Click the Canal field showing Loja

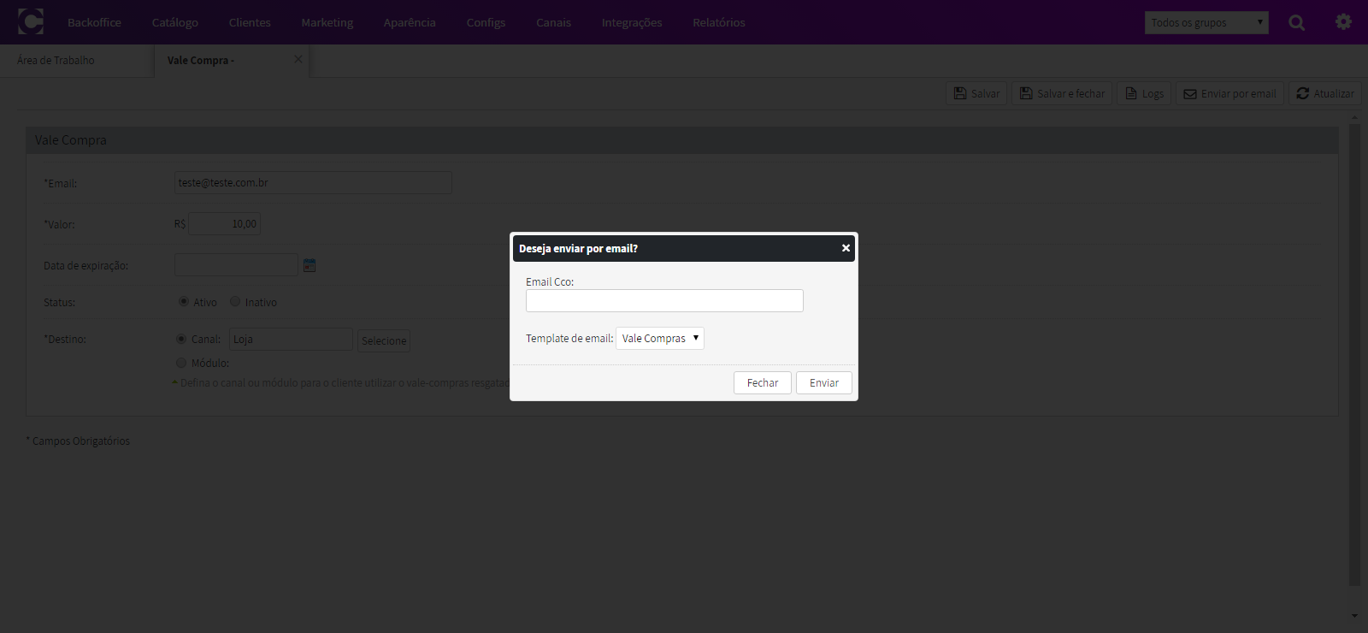[291, 340]
